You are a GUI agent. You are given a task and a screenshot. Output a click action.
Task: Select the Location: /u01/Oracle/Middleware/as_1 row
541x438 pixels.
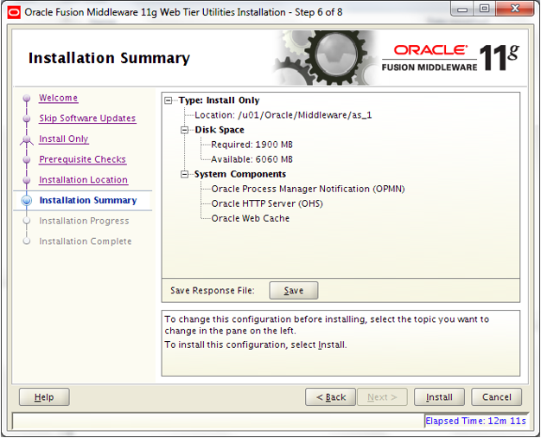point(283,115)
